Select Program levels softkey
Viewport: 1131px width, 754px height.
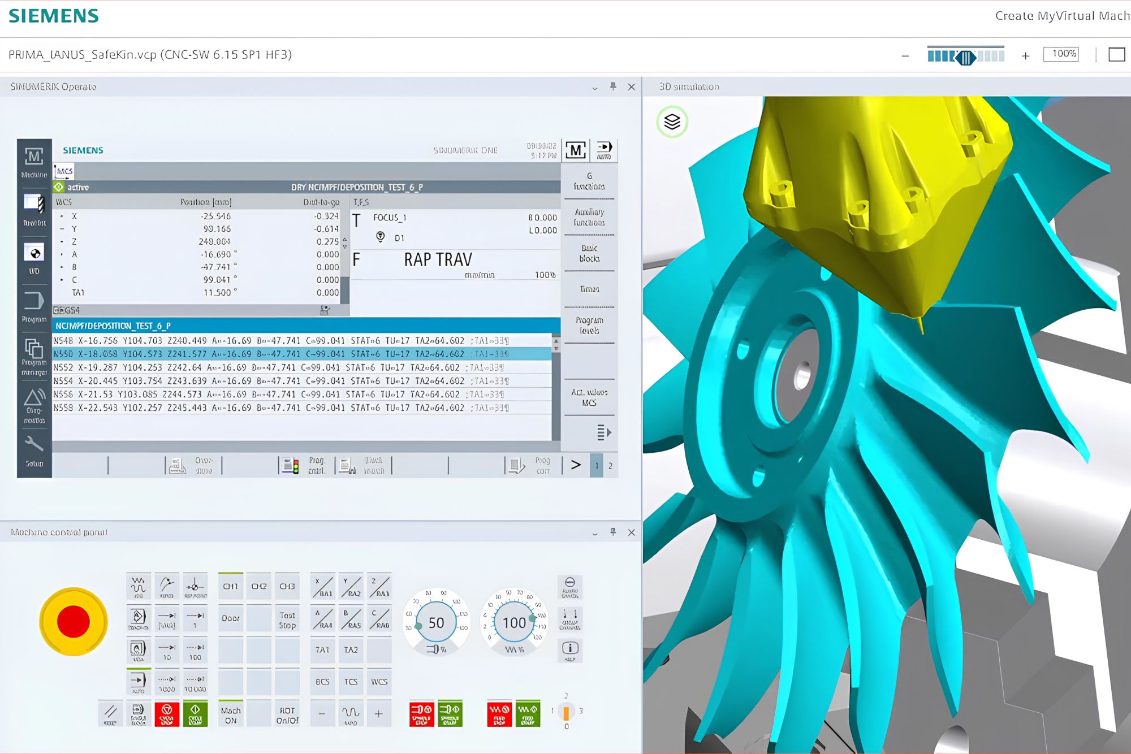point(589,325)
